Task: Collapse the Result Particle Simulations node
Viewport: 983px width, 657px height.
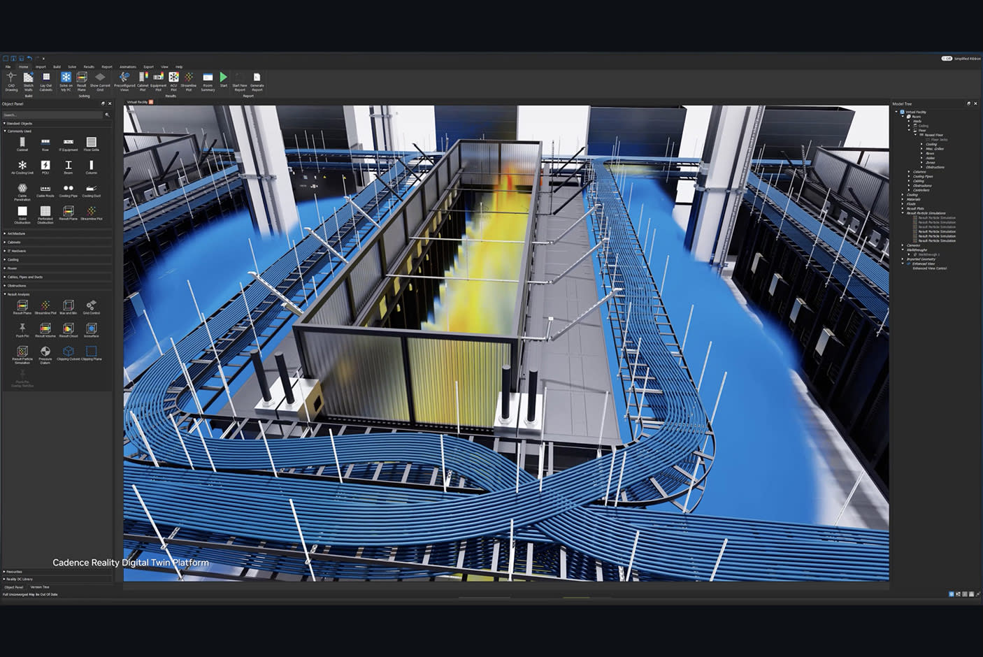Action: [x=902, y=213]
